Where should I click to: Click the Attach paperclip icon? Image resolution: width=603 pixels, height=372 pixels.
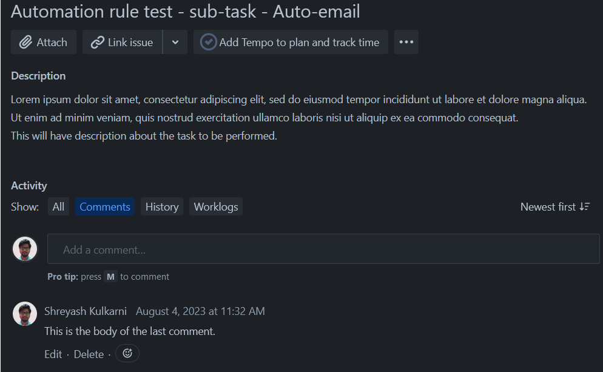coord(27,42)
